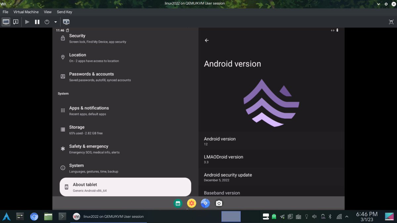Click the Run virtual machine play icon
Screen dimensions: 397x223
pos(27,22)
